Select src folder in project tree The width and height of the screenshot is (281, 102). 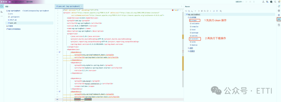pos(10,14)
